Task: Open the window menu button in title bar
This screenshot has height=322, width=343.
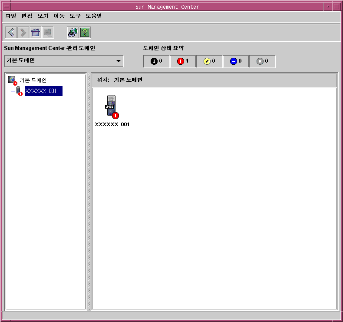Action: tap(7, 7)
